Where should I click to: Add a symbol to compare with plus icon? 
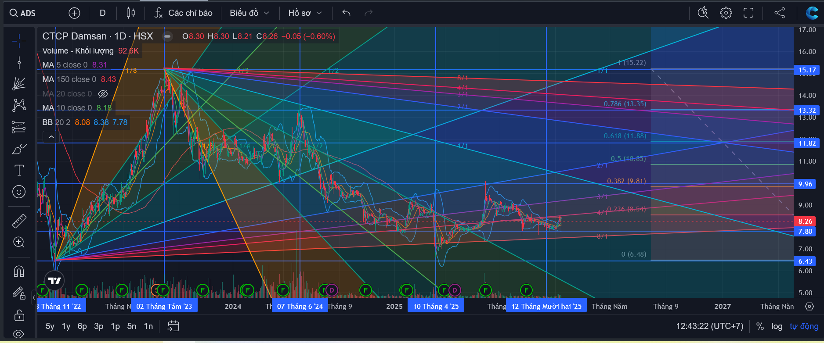click(x=74, y=13)
